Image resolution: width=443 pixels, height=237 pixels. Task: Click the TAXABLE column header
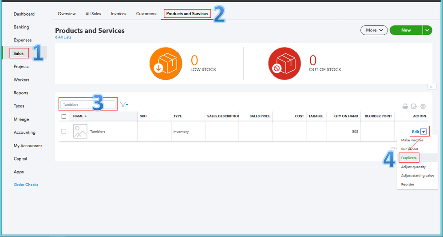[316, 116]
